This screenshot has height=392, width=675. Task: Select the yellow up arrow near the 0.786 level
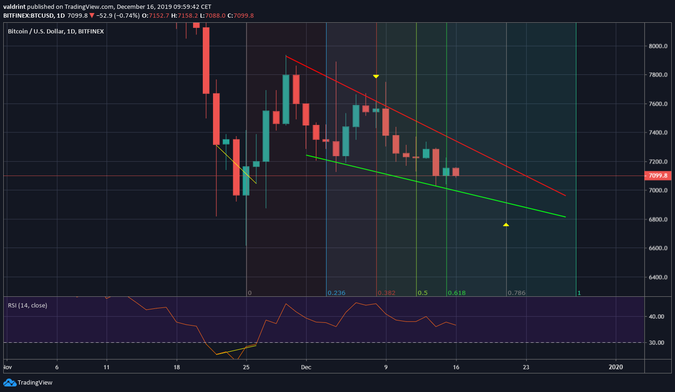pos(506,224)
